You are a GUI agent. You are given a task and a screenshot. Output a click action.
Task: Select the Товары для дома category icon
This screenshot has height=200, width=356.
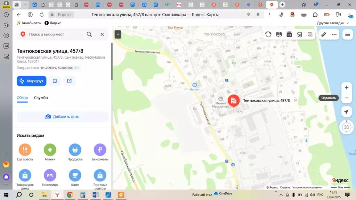(25, 175)
